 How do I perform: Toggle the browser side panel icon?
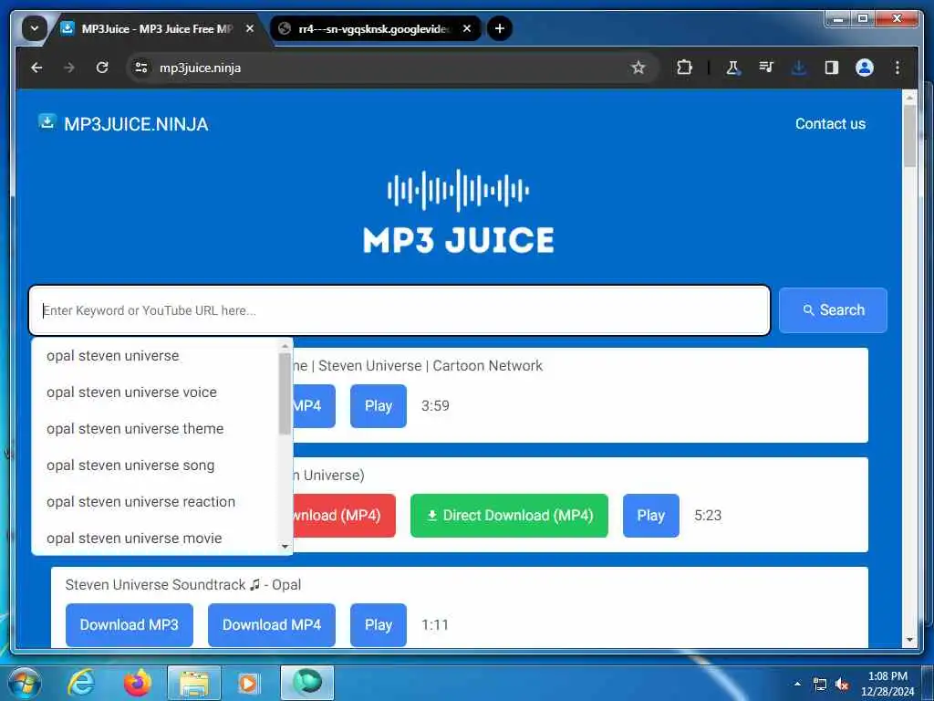tap(832, 68)
